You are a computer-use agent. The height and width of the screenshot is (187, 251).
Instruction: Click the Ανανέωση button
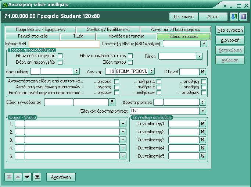[x=61, y=177]
